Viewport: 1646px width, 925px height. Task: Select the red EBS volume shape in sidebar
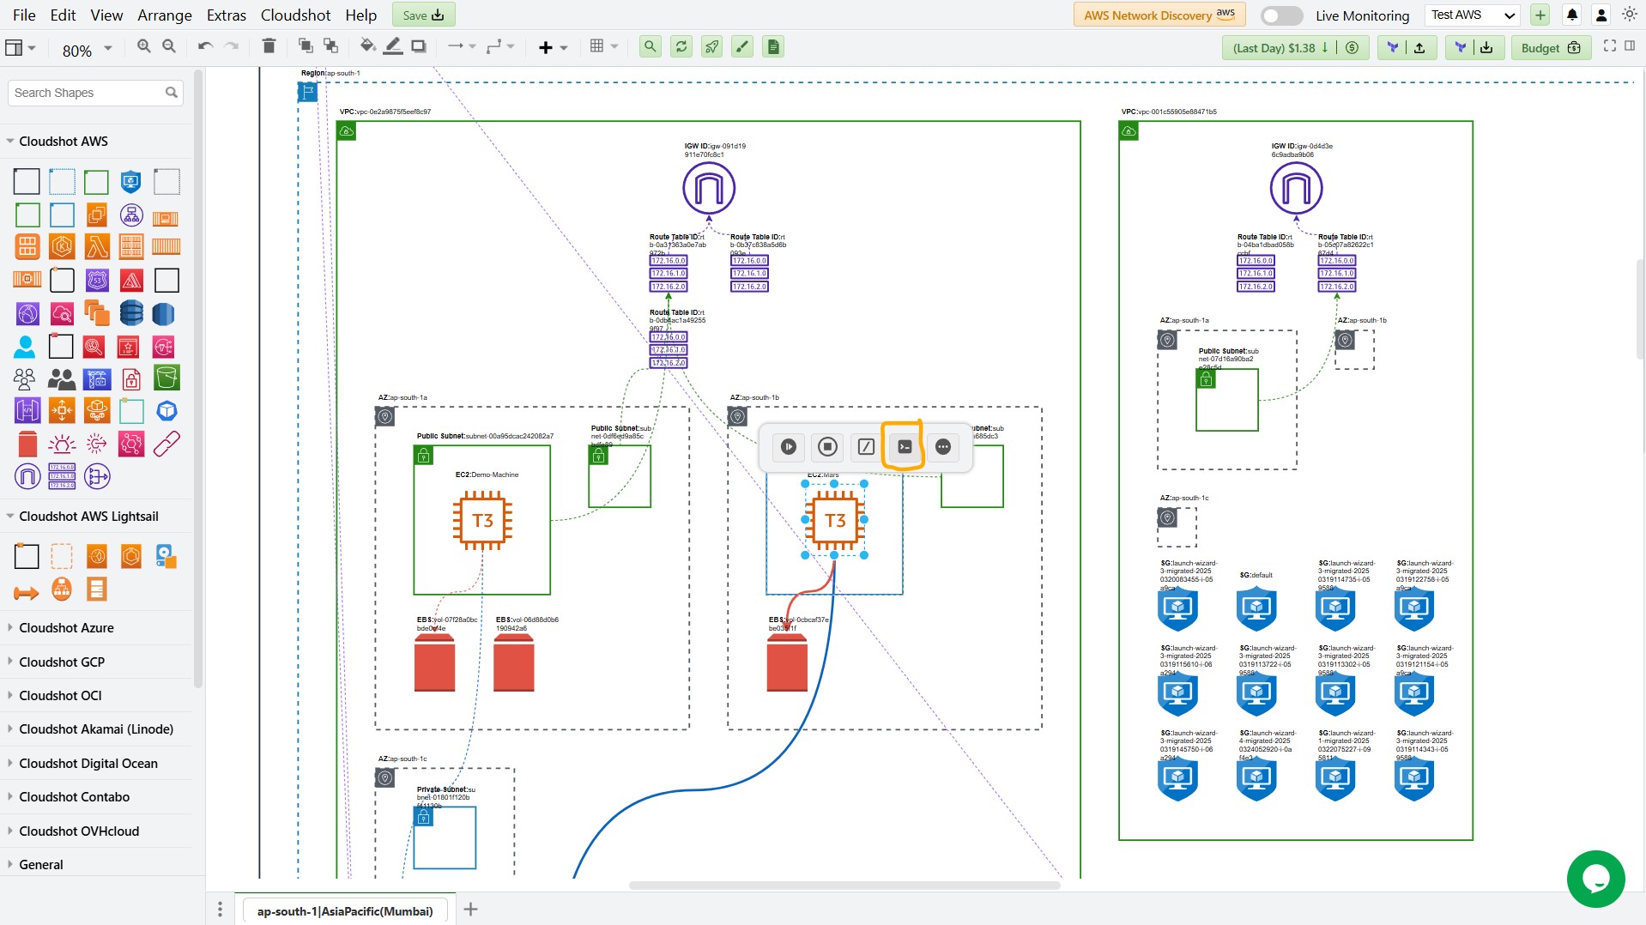tap(27, 444)
